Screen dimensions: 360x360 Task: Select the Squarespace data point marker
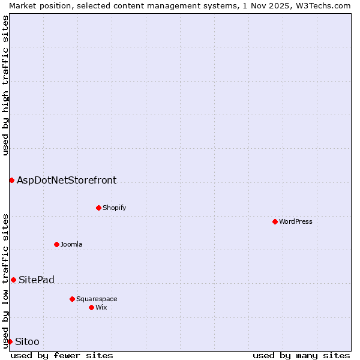72,299
